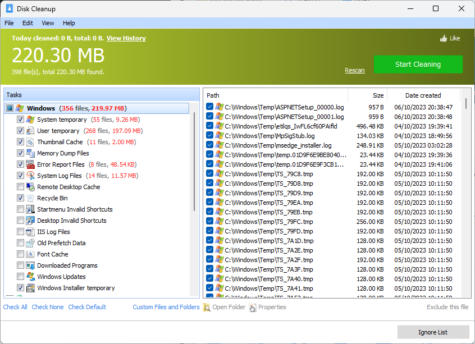Click the Open Folder icon
Screen dimensions: 475x344
[x=207, y=308]
